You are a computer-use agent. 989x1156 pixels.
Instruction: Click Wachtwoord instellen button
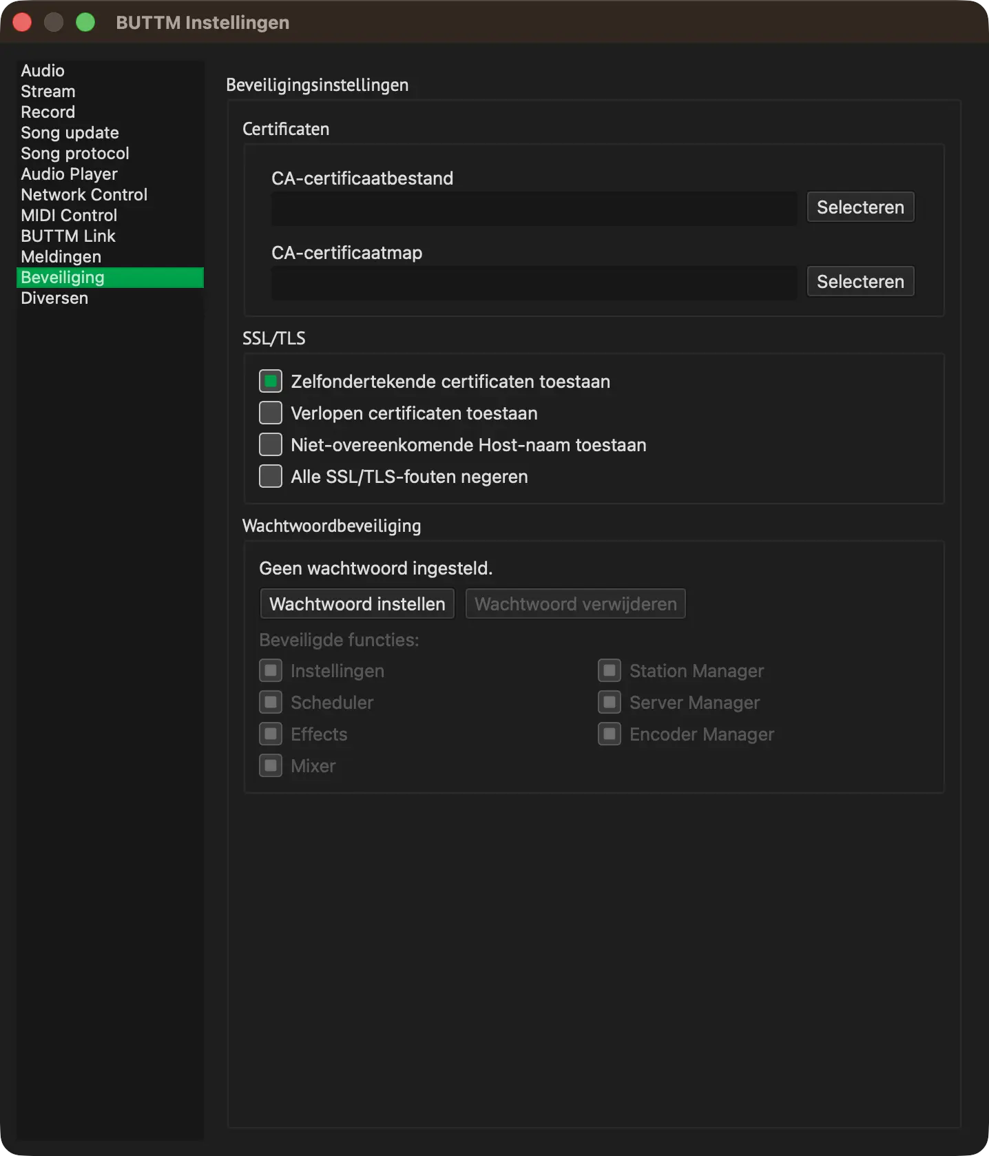[x=357, y=604]
